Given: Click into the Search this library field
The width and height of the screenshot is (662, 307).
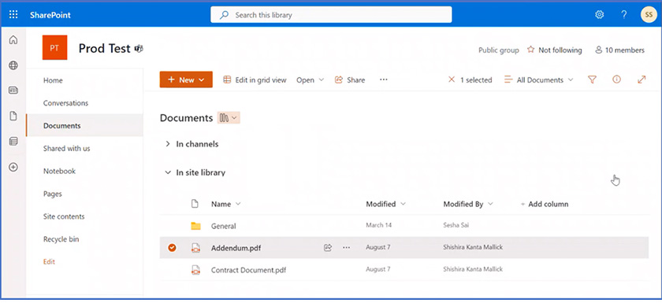Looking at the screenshot, I should 332,15.
